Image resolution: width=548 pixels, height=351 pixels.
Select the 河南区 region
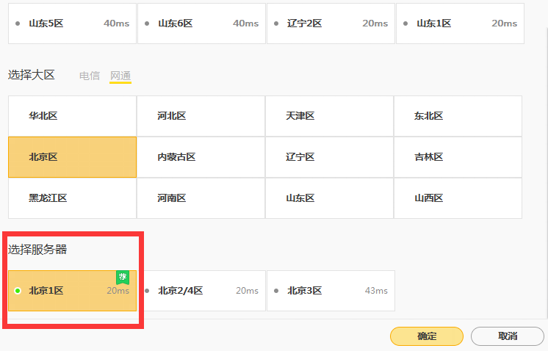click(x=201, y=198)
